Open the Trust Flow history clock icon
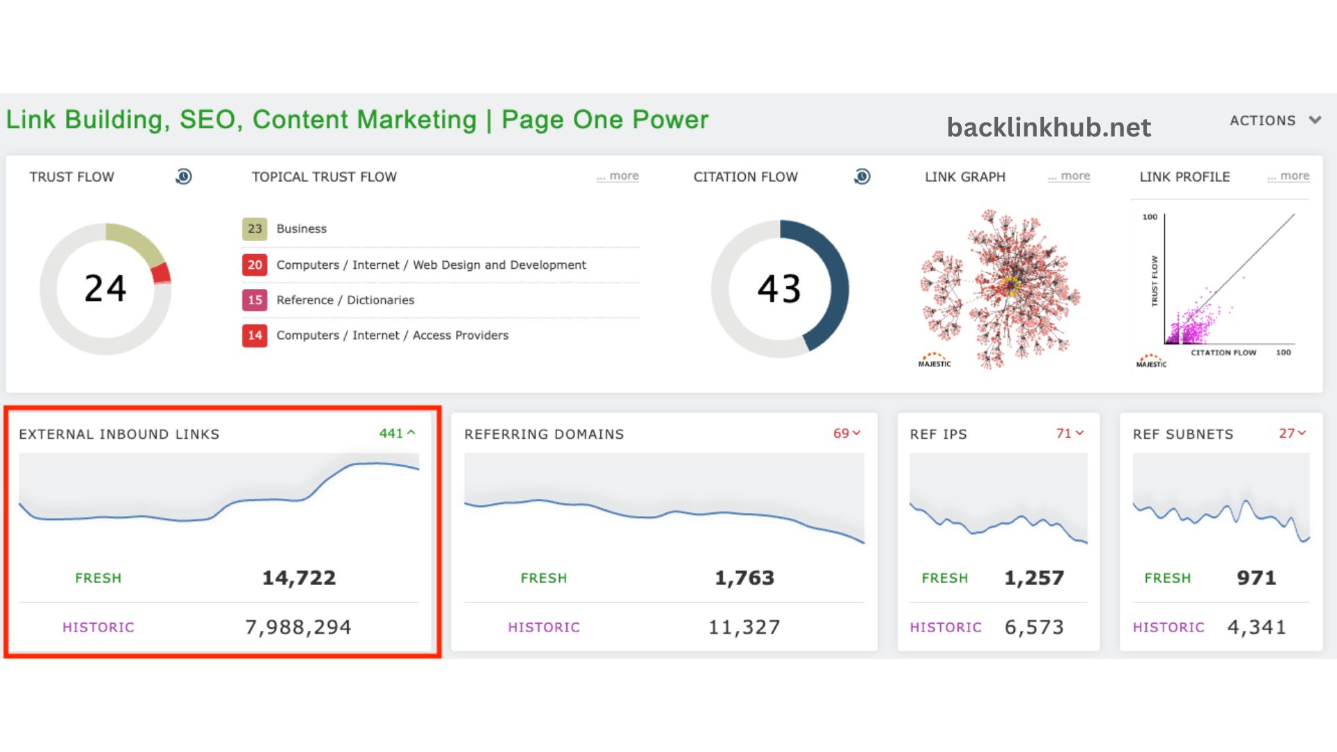1337x752 pixels. (x=183, y=176)
